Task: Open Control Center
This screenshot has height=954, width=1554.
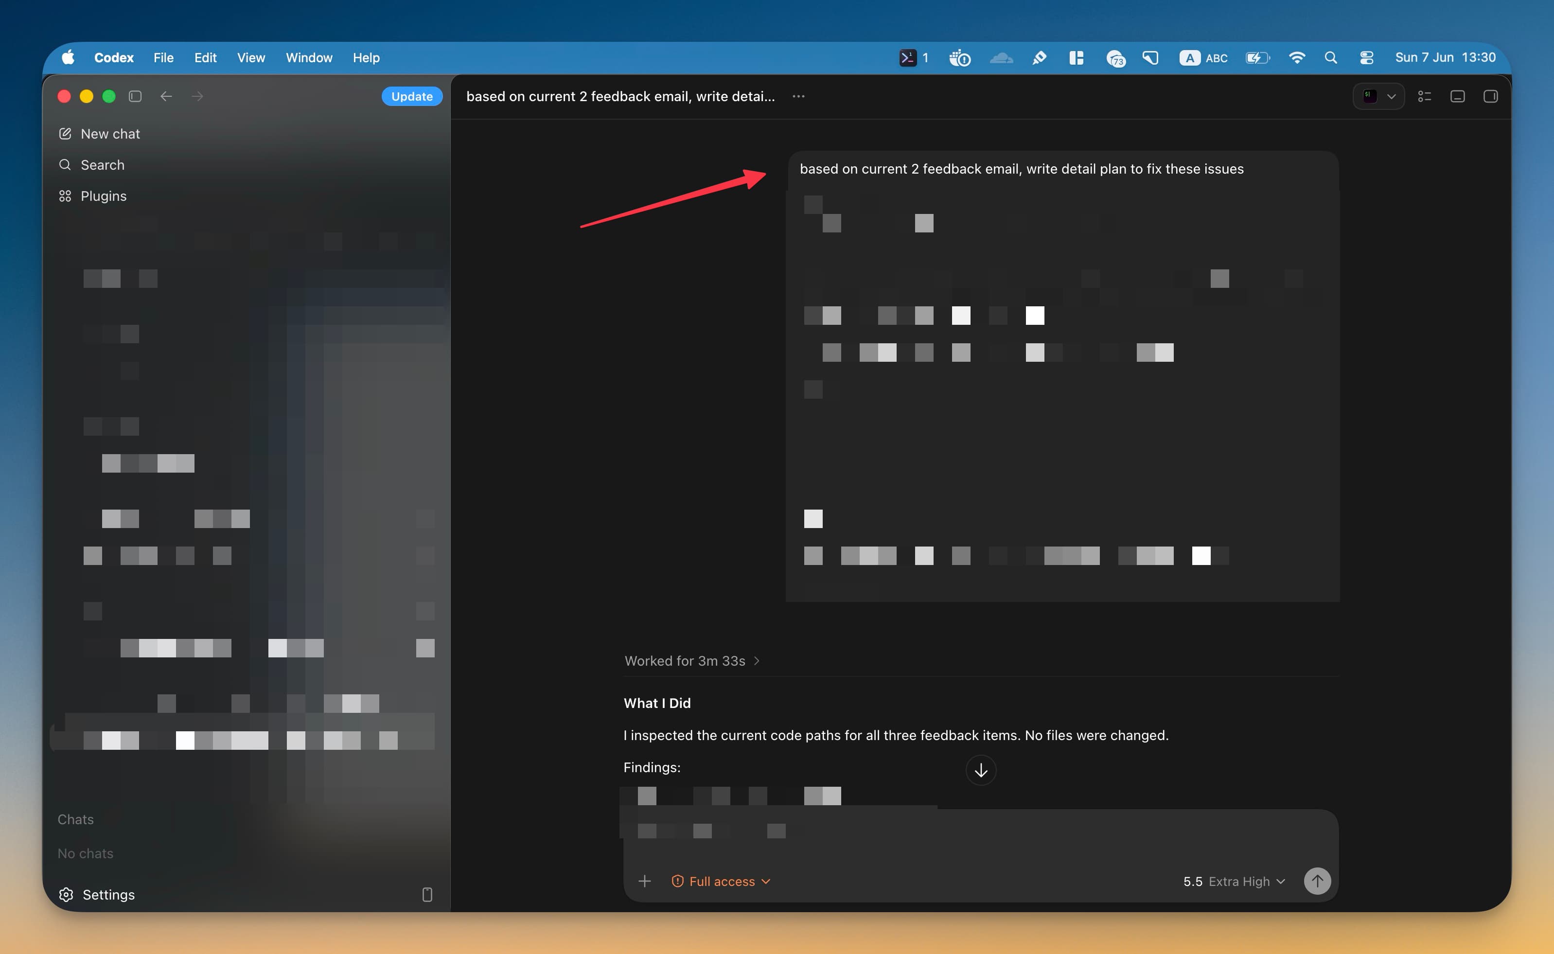Action: click(x=1367, y=57)
